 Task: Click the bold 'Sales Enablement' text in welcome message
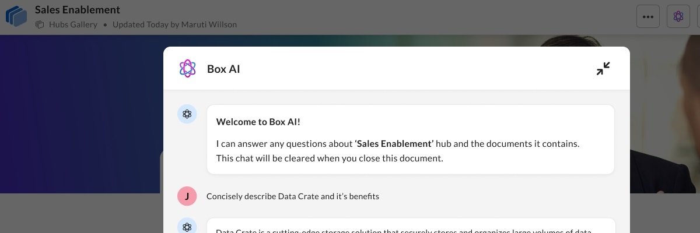[394, 143]
